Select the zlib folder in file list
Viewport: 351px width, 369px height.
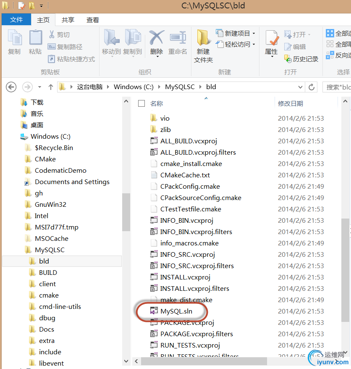click(165, 130)
